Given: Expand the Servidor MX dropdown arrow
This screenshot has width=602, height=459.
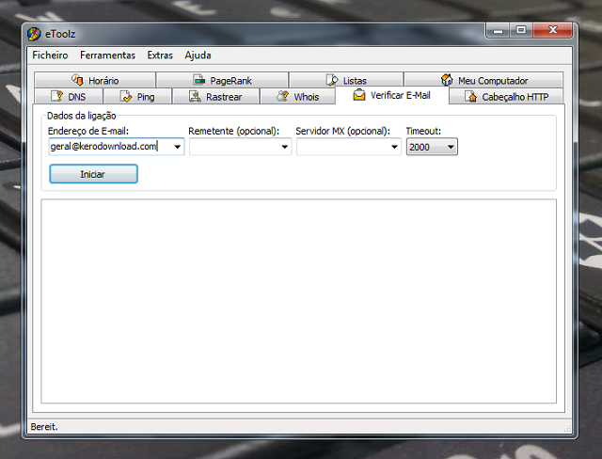Looking at the screenshot, I should coord(394,147).
